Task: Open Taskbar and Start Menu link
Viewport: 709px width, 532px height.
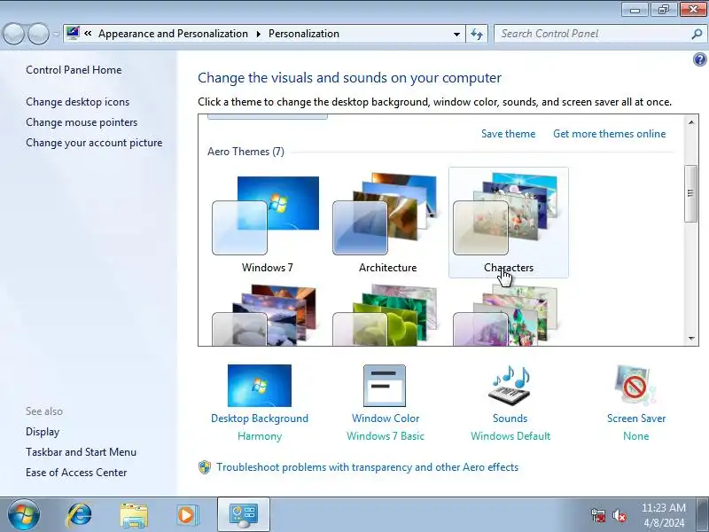Action: 81,452
